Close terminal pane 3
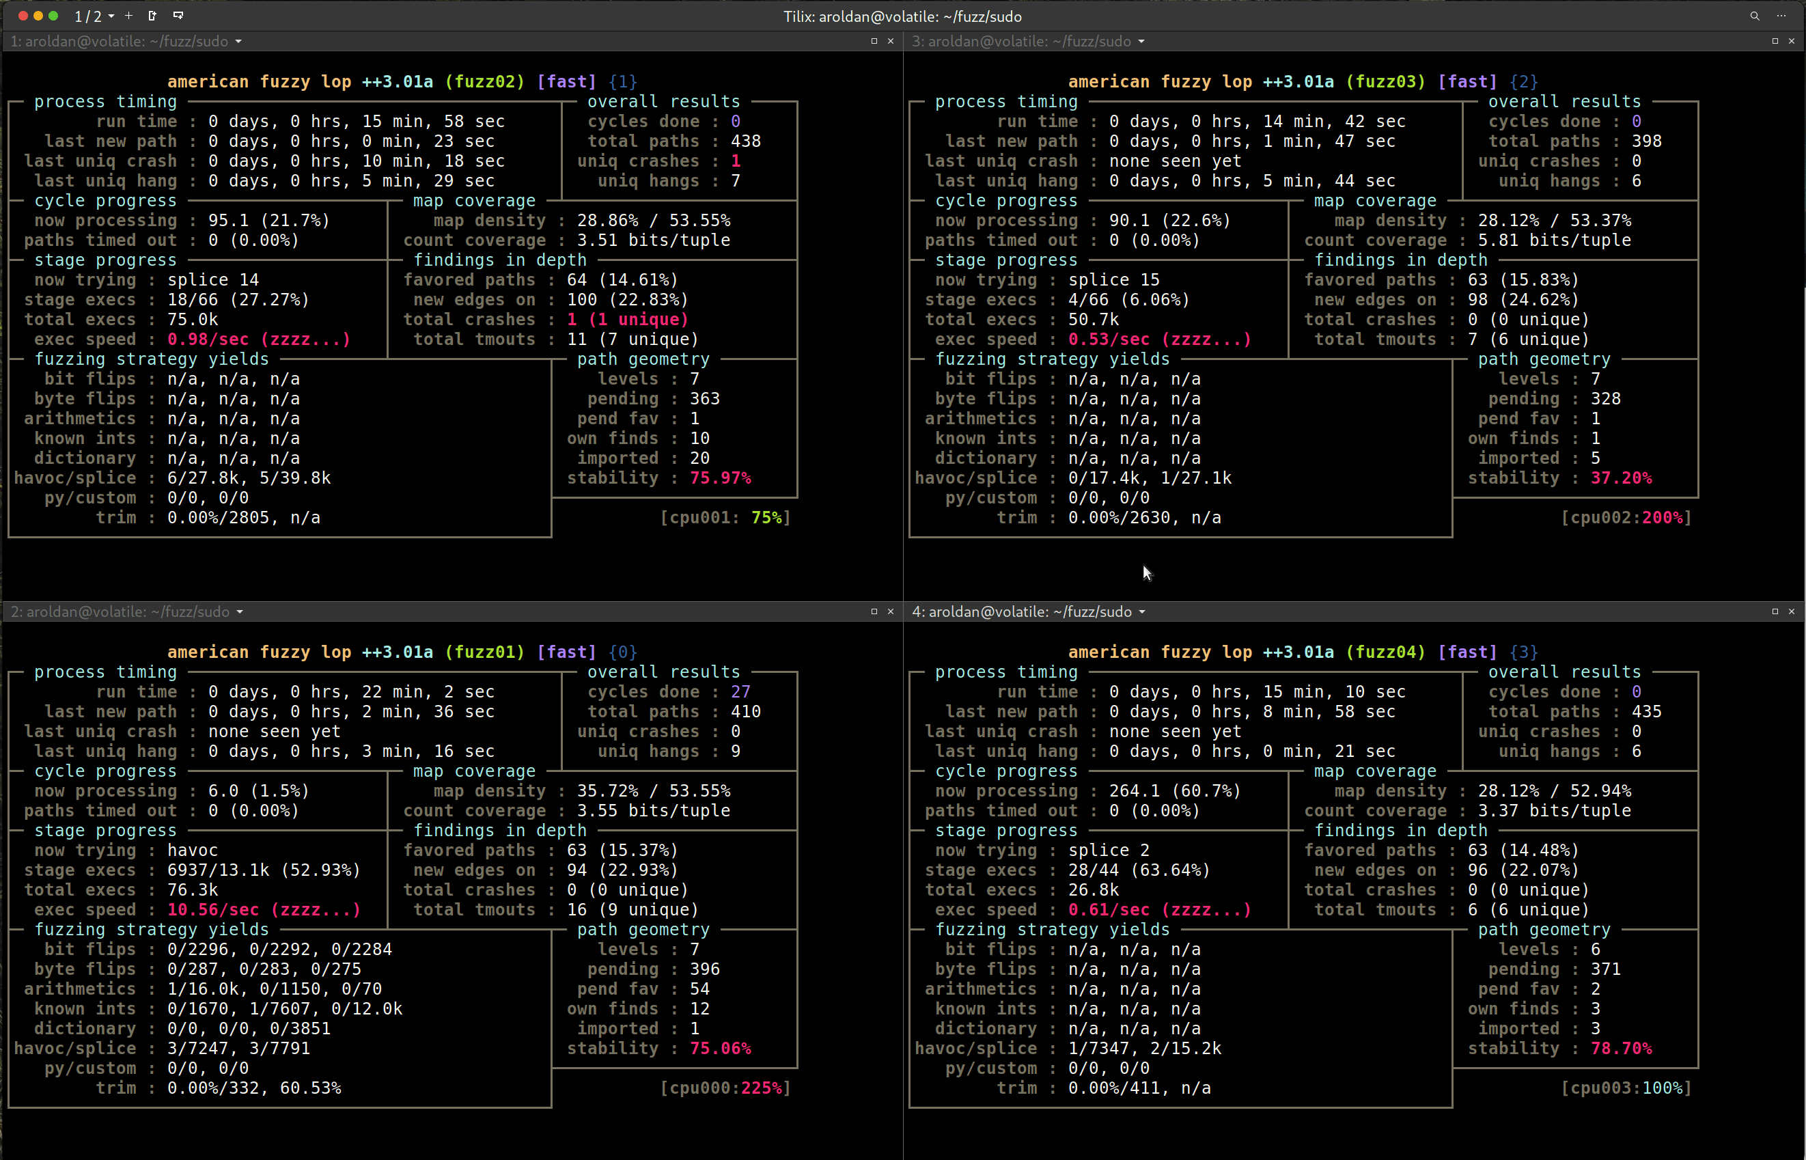The image size is (1806, 1160). click(x=1792, y=42)
